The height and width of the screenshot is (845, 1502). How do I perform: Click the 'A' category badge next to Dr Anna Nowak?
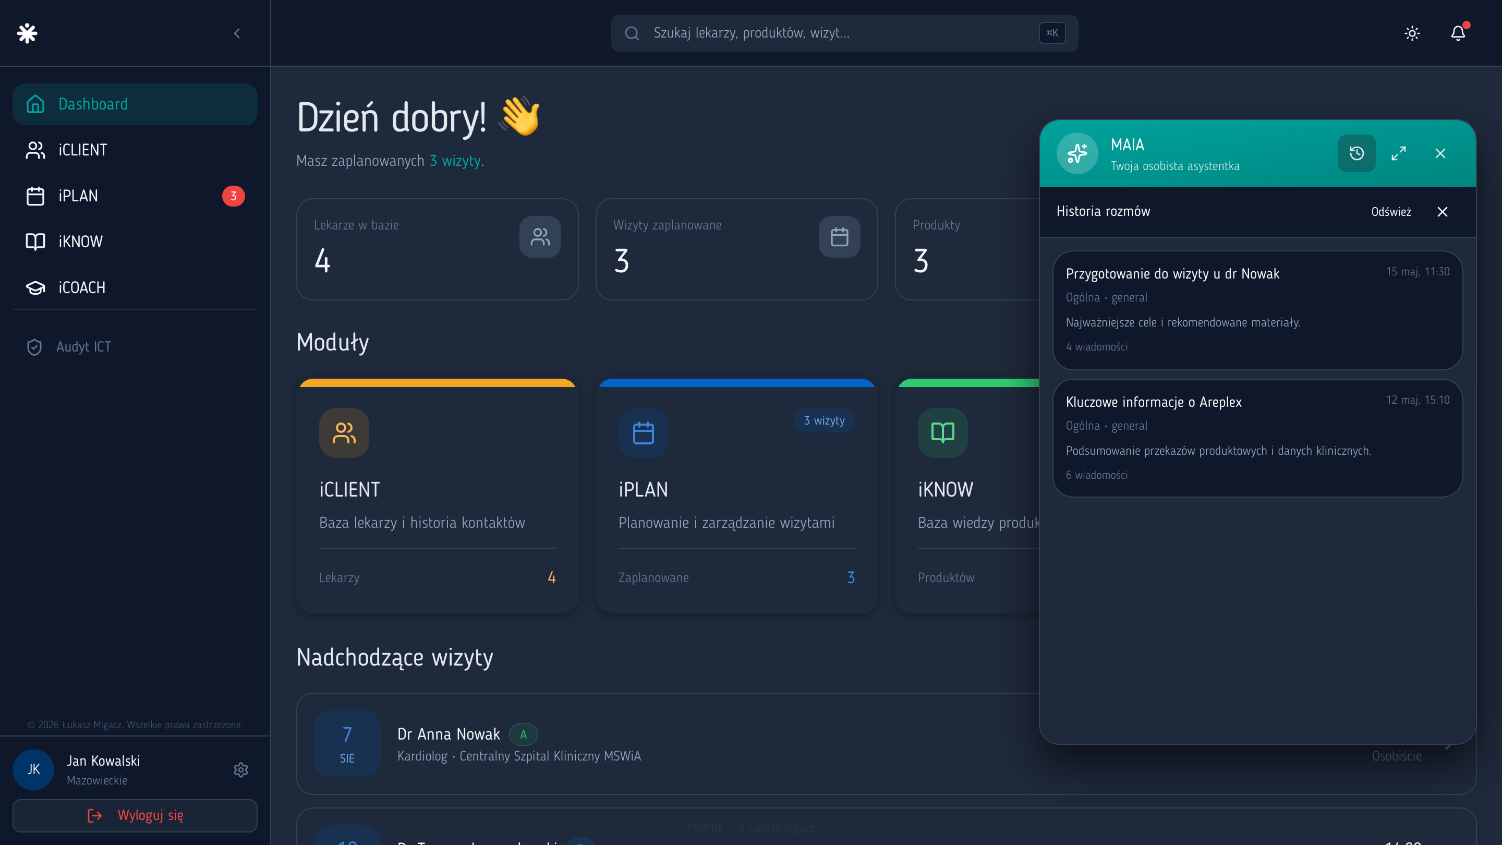[523, 734]
